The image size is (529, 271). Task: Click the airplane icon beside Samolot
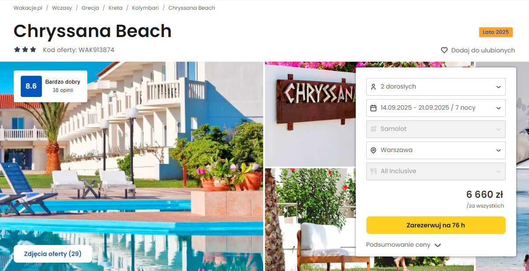pyautogui.click(x=373, y=129)
